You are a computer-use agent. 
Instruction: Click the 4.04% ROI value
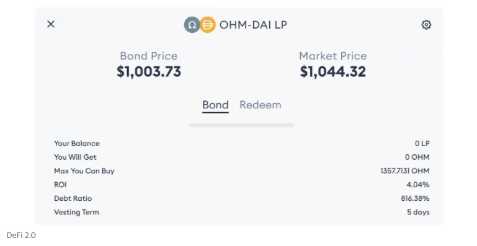click(x=418, y=185)
